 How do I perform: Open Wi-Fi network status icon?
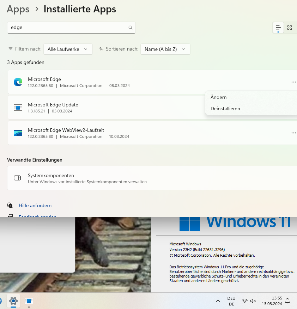click(x=244, y=301)
